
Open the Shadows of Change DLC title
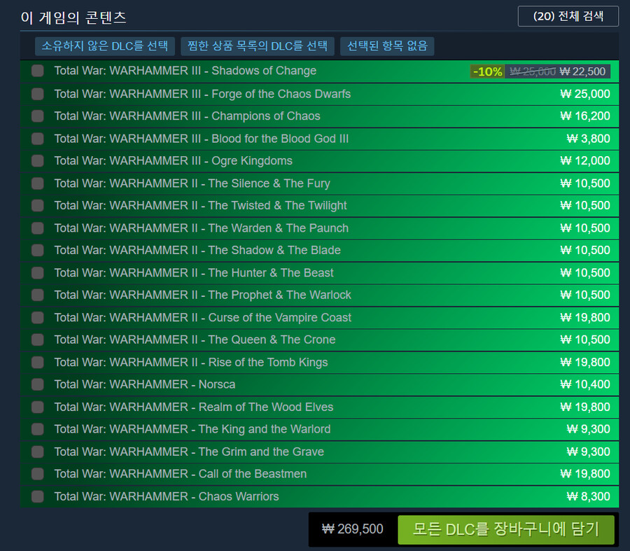pos(185,71)
